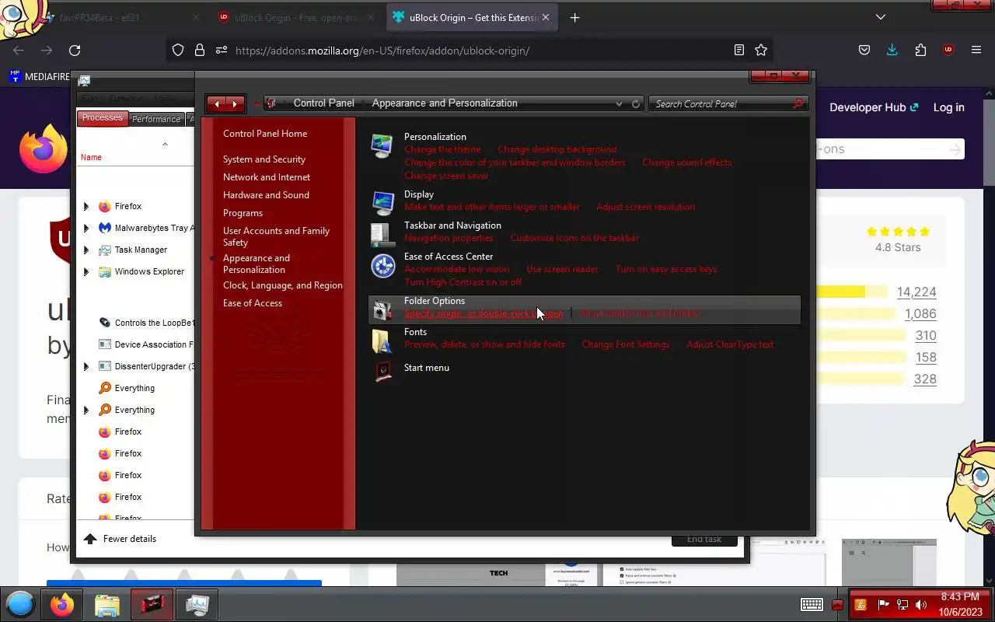Open Firefox tracking protection shield
The image size is (995, 622).
[x=178, y=51]
